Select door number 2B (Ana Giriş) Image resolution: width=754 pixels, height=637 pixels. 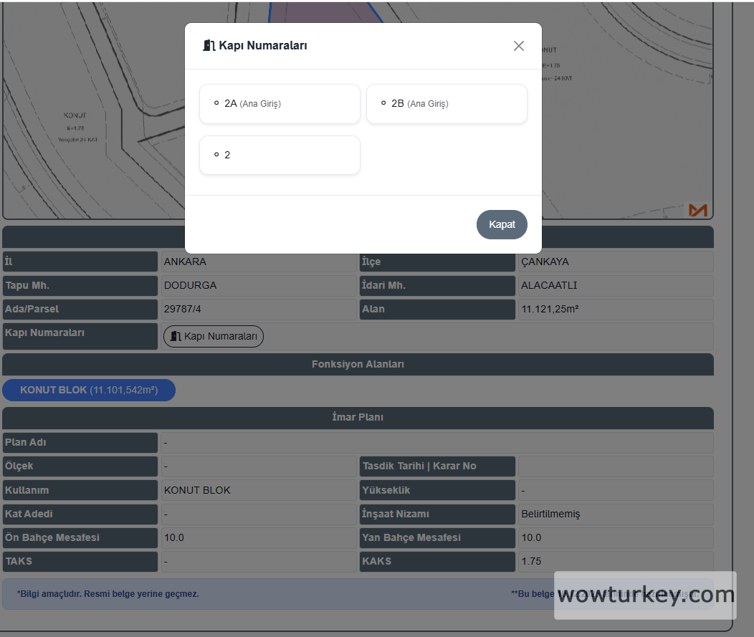click(447, 104)
